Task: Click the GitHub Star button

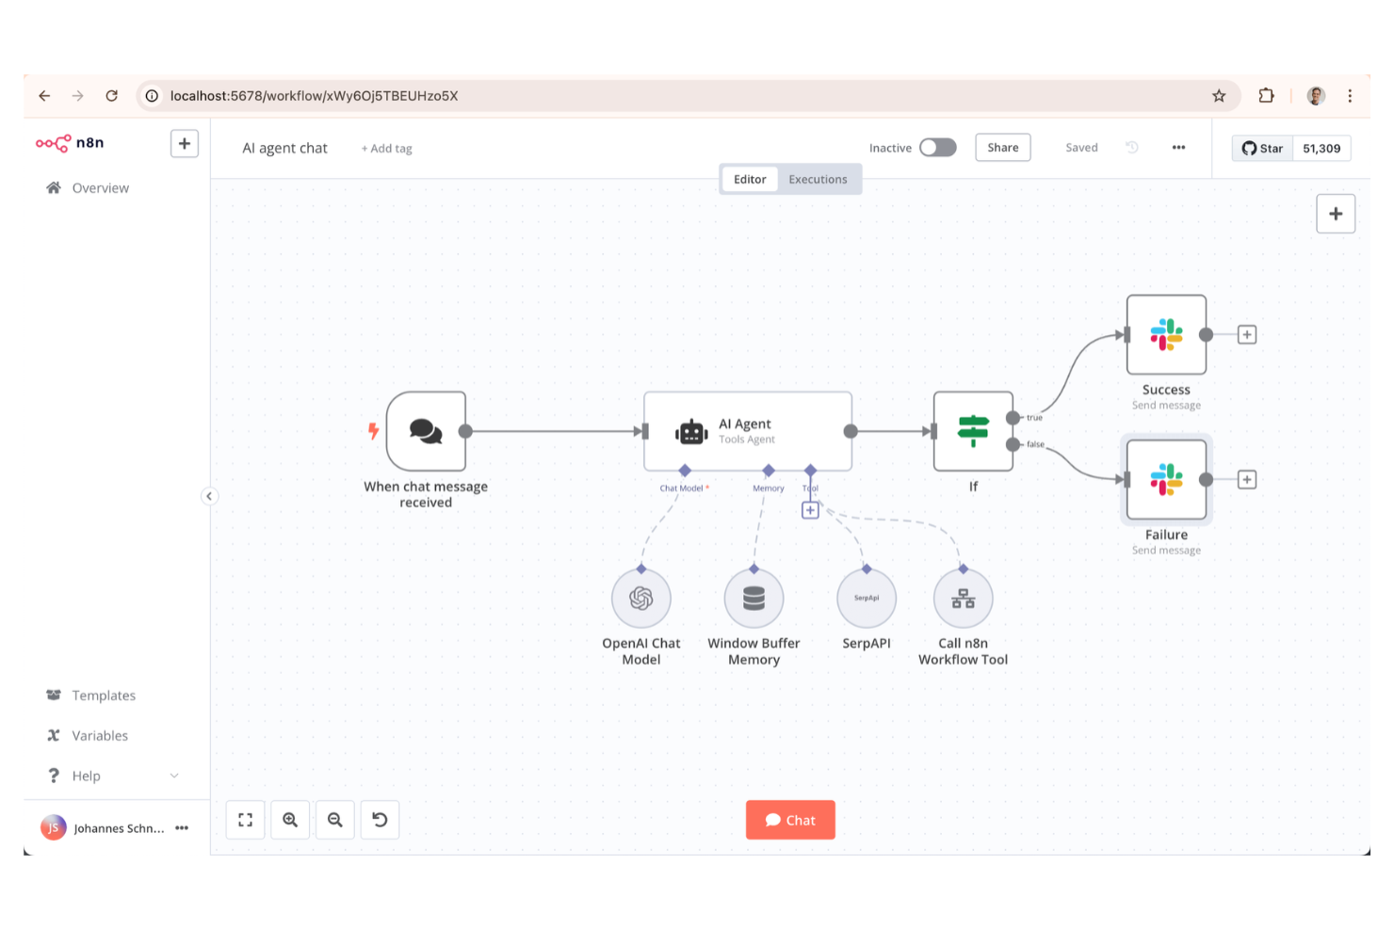Action: tap(1262, 149)
